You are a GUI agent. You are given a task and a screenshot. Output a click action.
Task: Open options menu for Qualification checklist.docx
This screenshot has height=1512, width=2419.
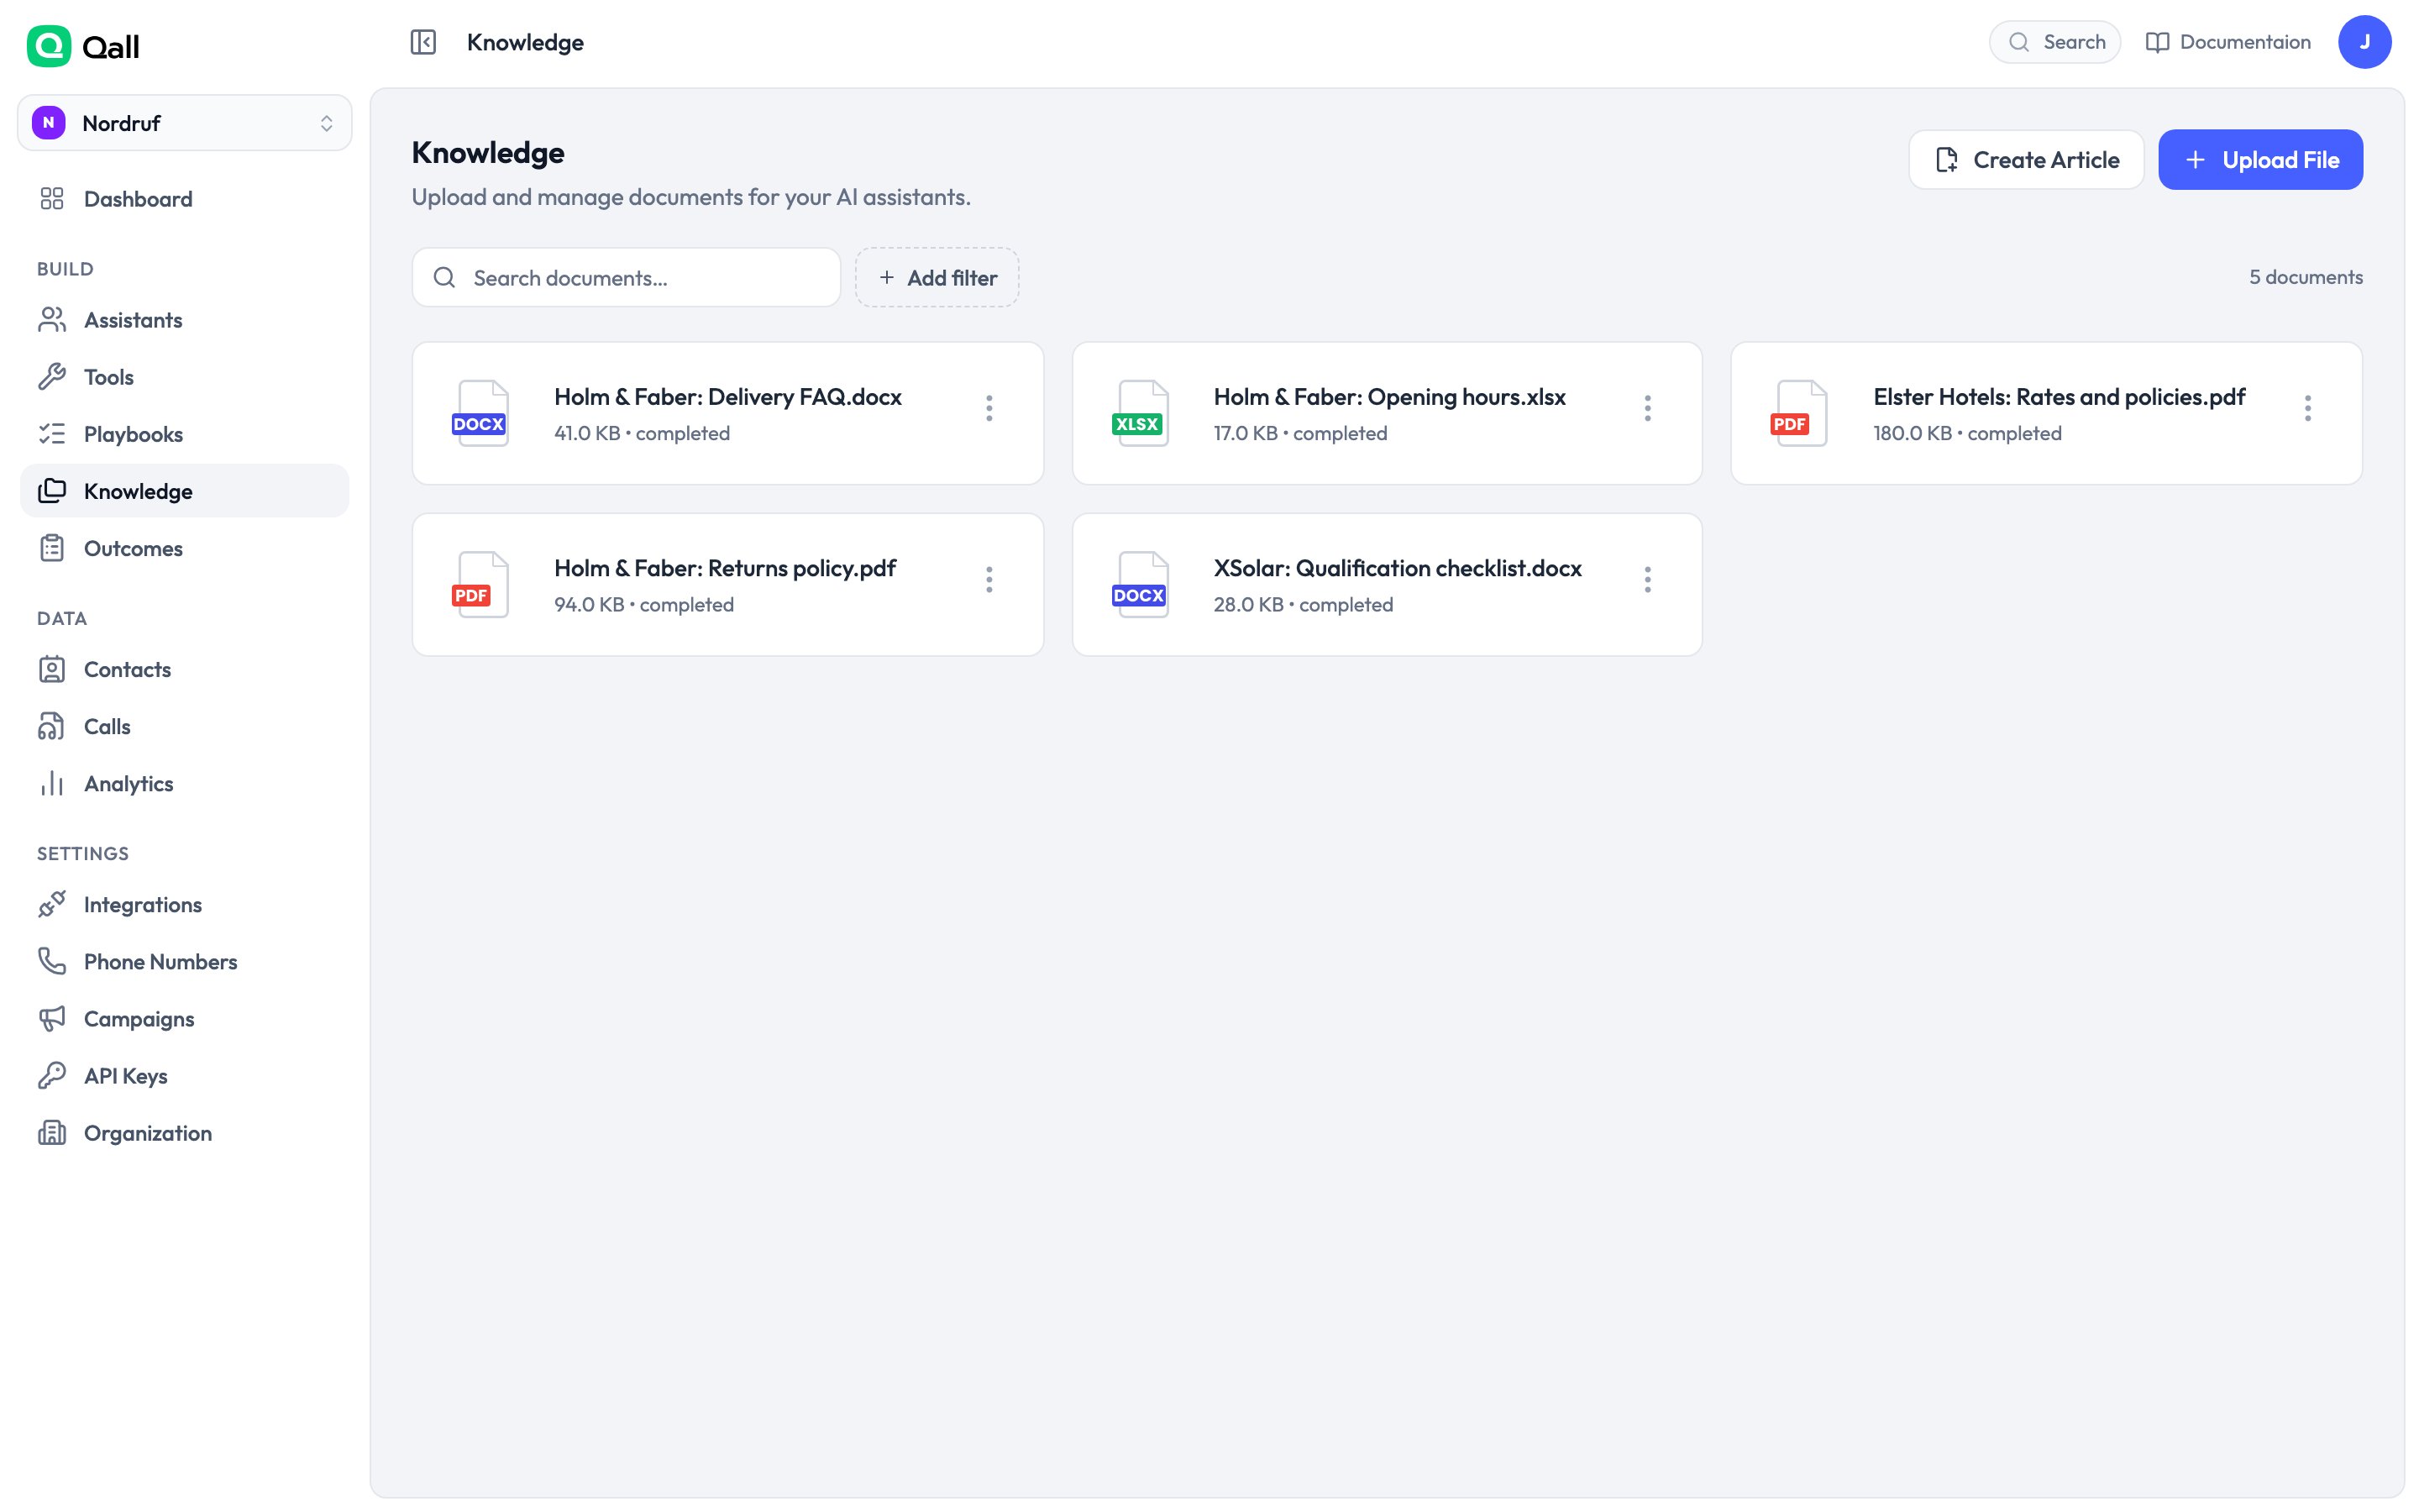1647,580
